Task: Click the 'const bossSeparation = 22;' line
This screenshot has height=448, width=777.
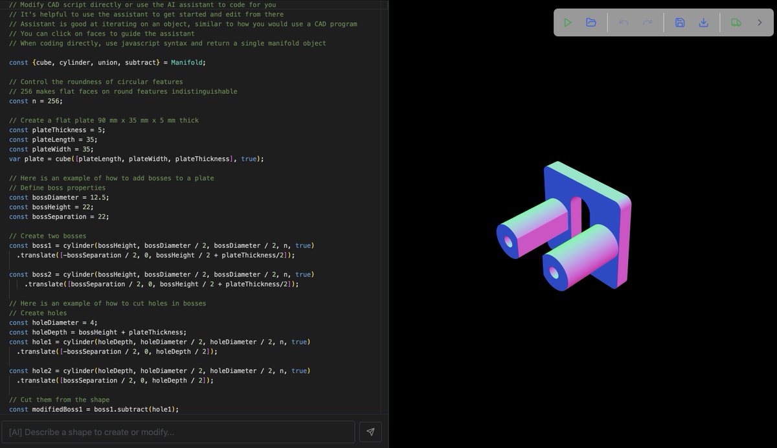Action: [59, 217]
